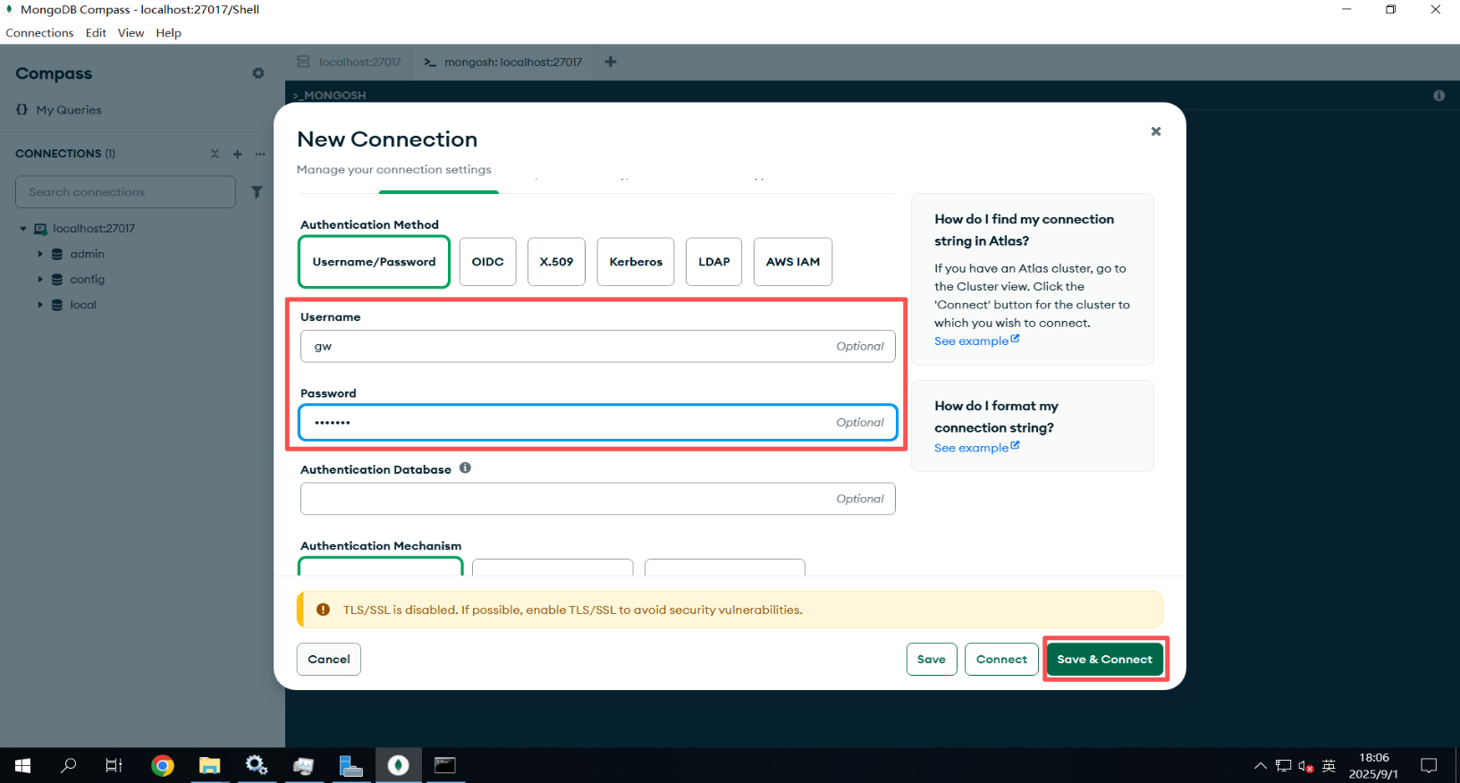Expand the admin database
Viewport: 1460px width, 783px height.
tap(40, 255)
